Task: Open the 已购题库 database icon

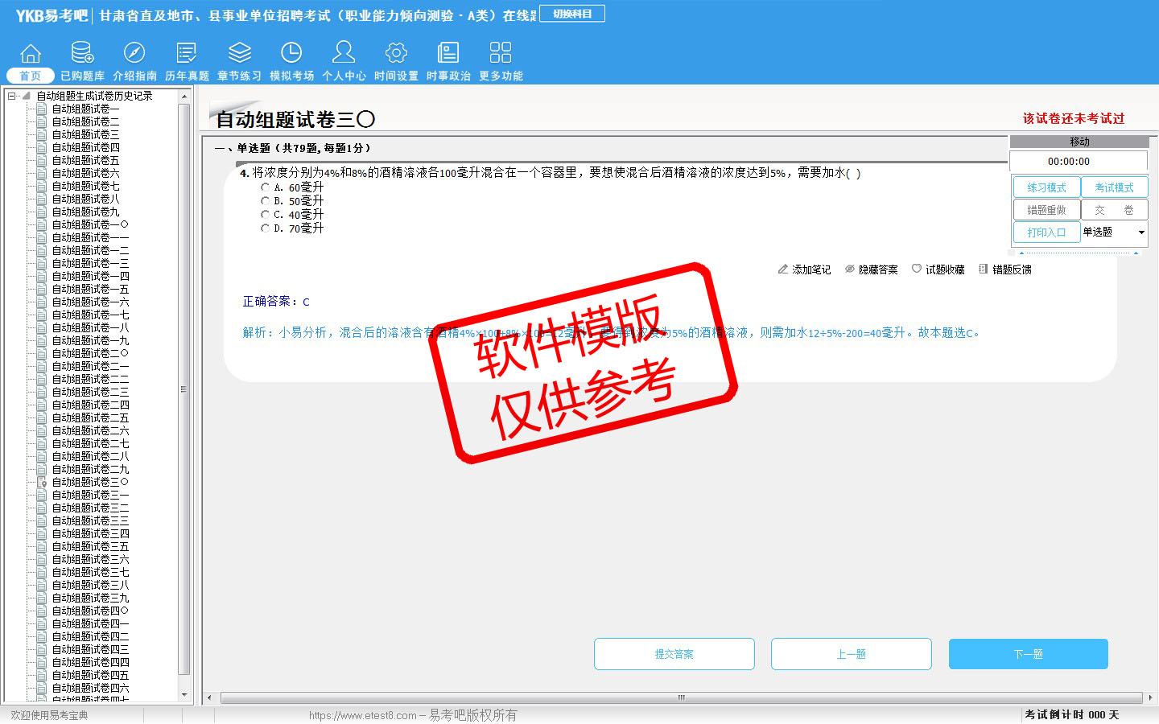Action: tap(82, 53)
